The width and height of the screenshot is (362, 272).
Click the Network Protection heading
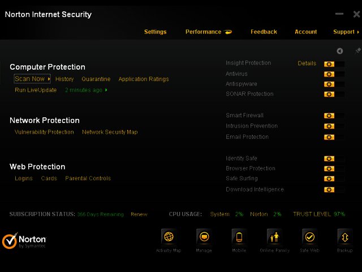pyautogui.click(x=45, y=120)
